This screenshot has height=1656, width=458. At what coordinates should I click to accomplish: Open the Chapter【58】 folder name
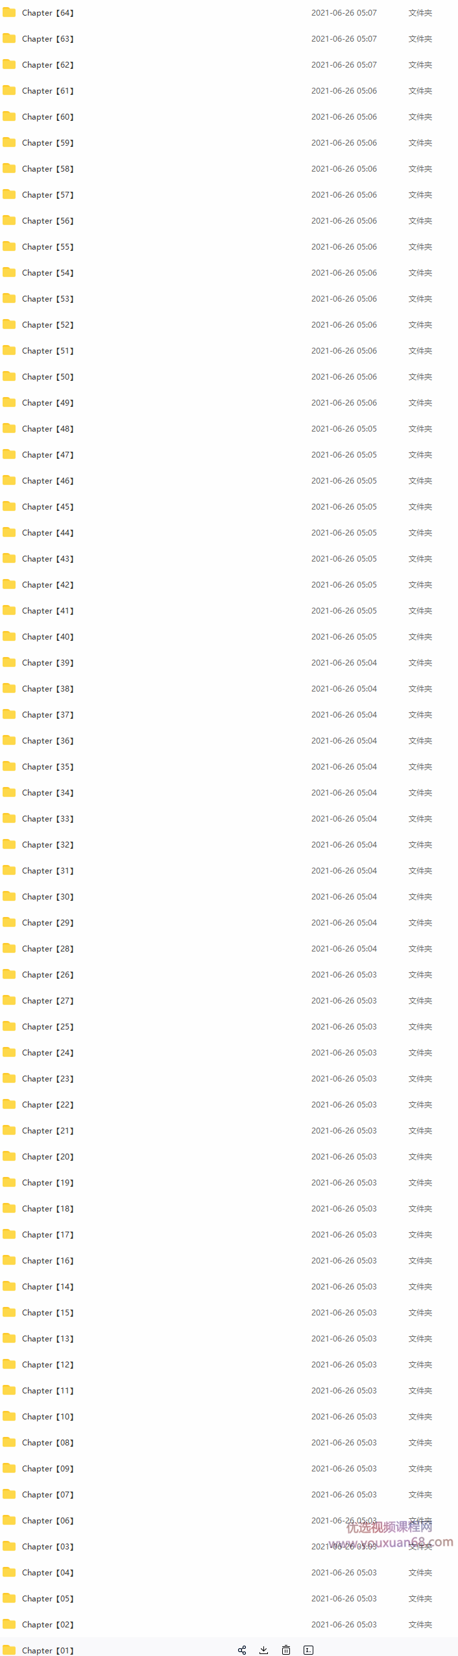pyautogui.click(x=47, y=169)
